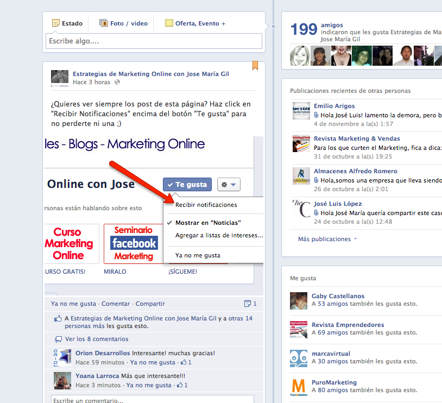
Task: Open Almacenes Alfredo Romero link
Action: (356, 171)
